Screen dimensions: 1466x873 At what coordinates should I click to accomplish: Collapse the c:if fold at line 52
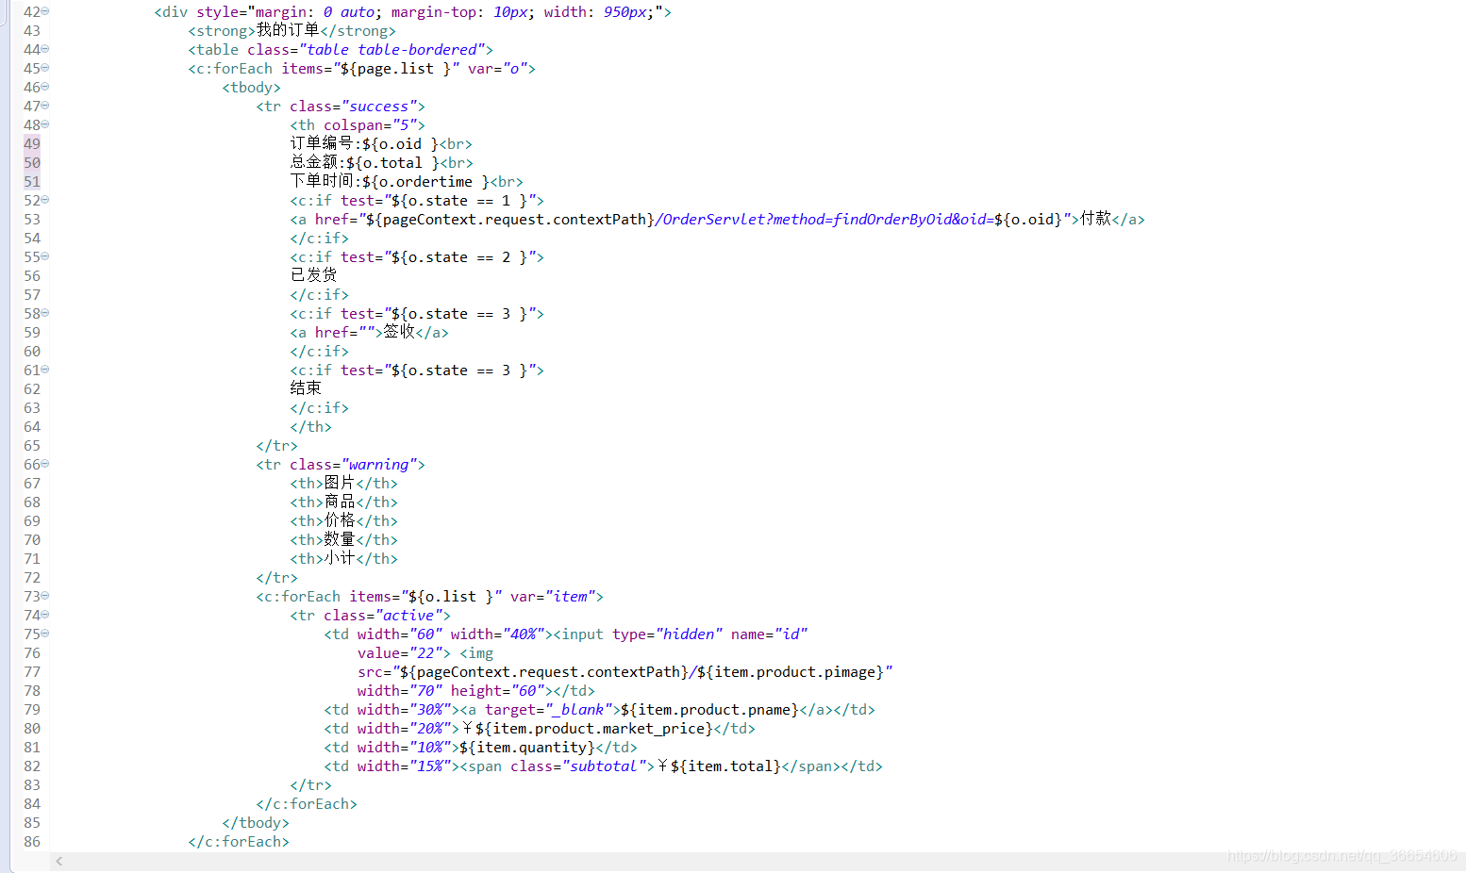pyautogui.click(x=45, y=200)
